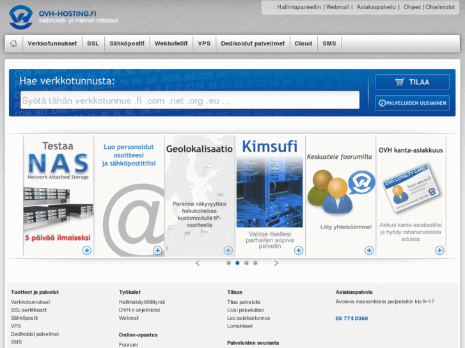Screen dimensions: 465x348
Task: Open the SMS menu item
Action: [329, 43]
